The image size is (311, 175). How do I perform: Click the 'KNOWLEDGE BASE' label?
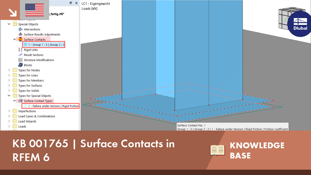tap(257, 150)
